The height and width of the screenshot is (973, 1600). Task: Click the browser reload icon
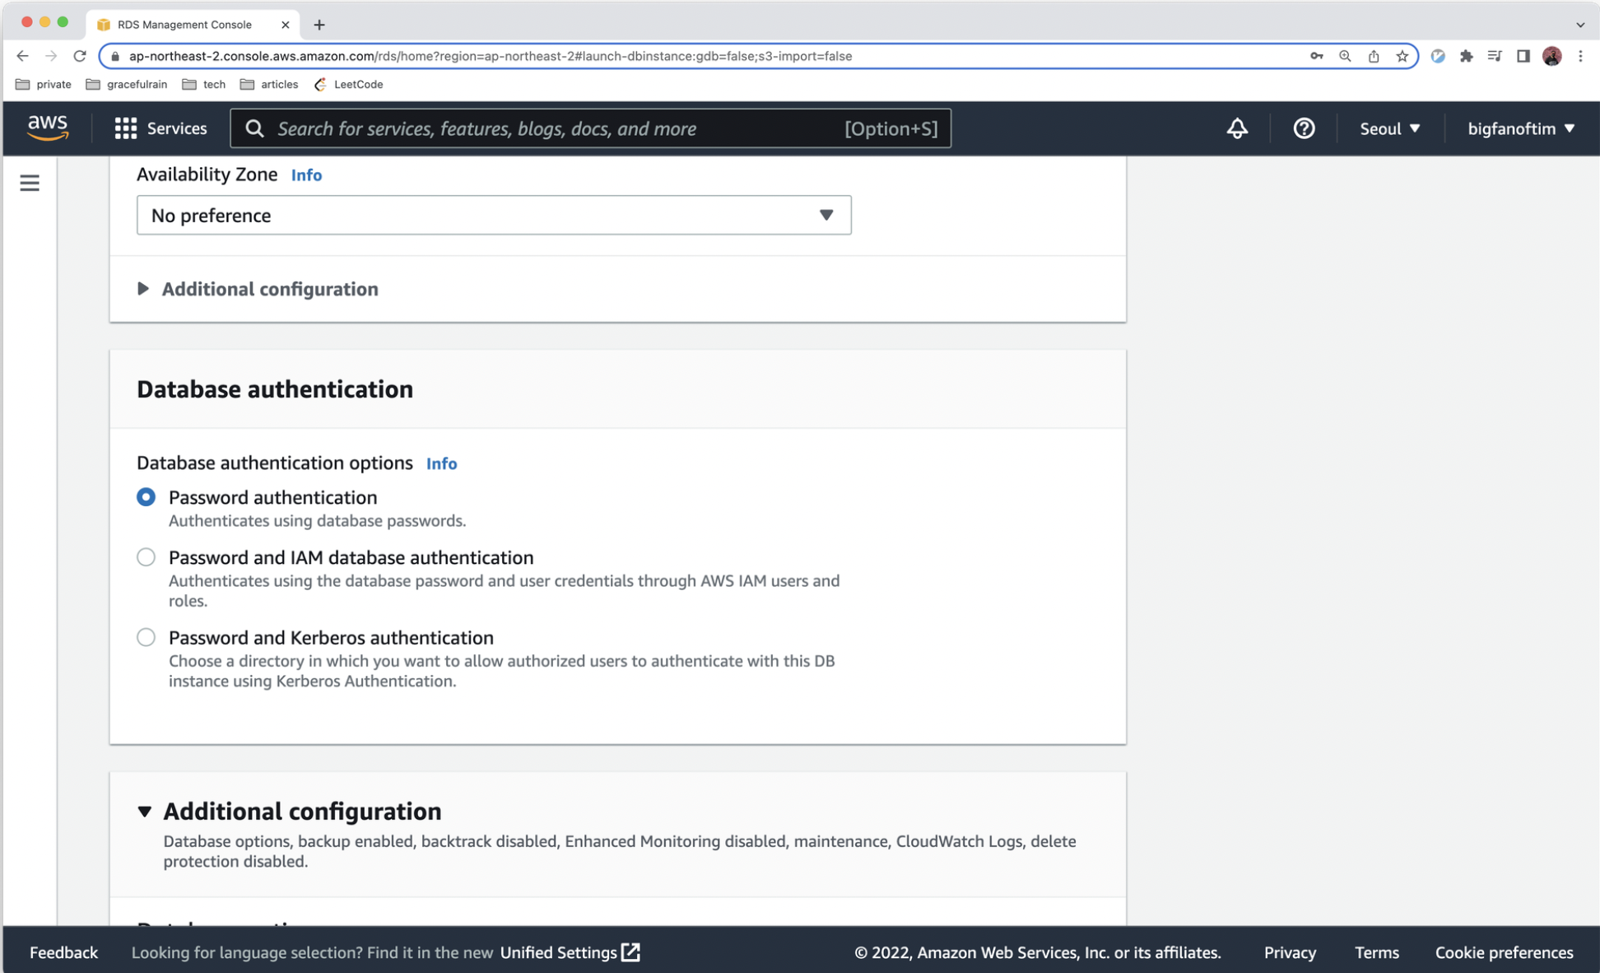click(x=80, y=56)
